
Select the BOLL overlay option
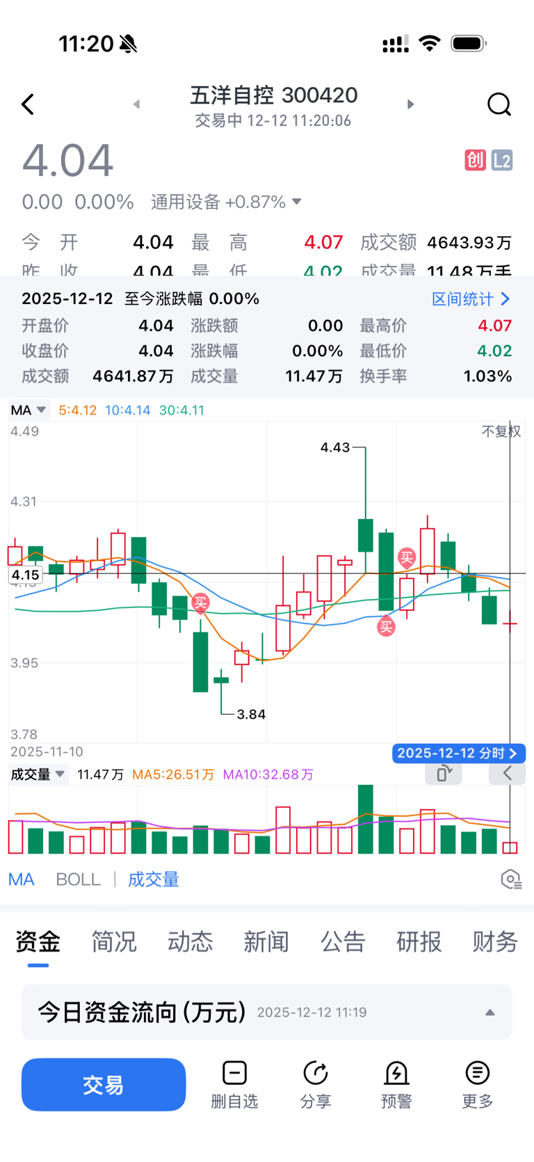tap(79, 880)
